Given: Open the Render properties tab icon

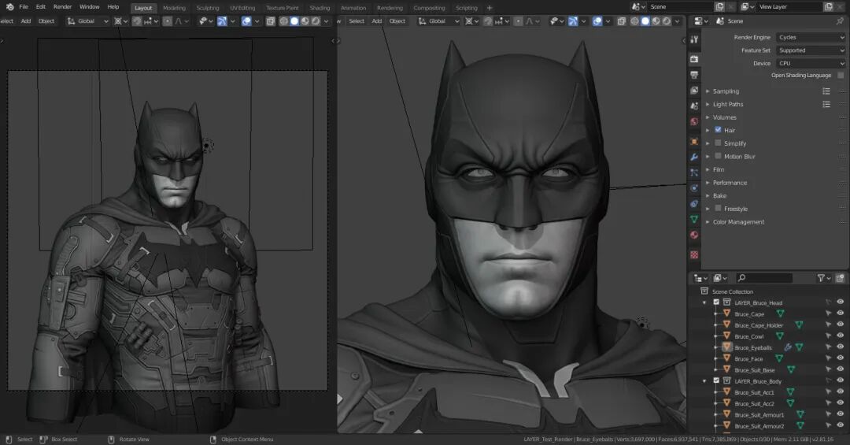Looking at the screenshot, I should (x=694, y=59).
